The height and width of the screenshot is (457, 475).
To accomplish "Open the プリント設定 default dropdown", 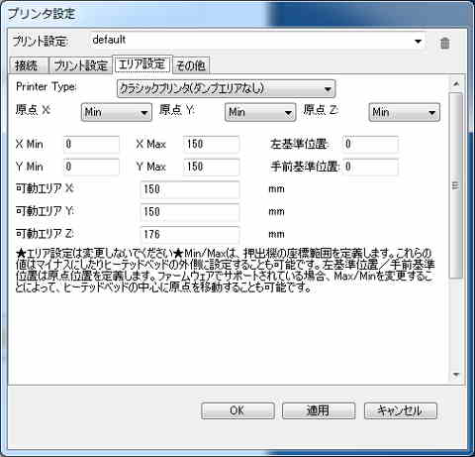I will (256, 42).
